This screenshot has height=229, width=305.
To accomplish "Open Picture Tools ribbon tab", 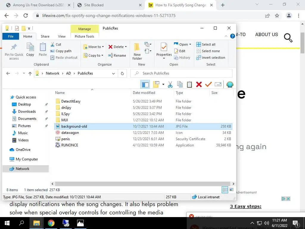I will 84,36.
